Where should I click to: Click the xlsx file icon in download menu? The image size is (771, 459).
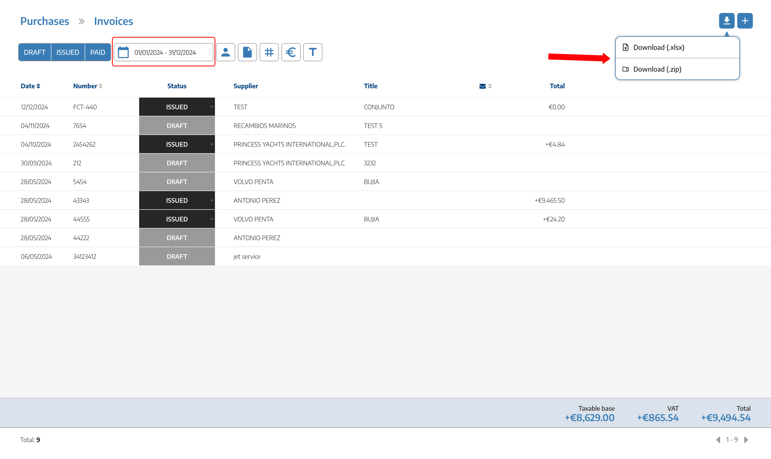tap(626, 47)
